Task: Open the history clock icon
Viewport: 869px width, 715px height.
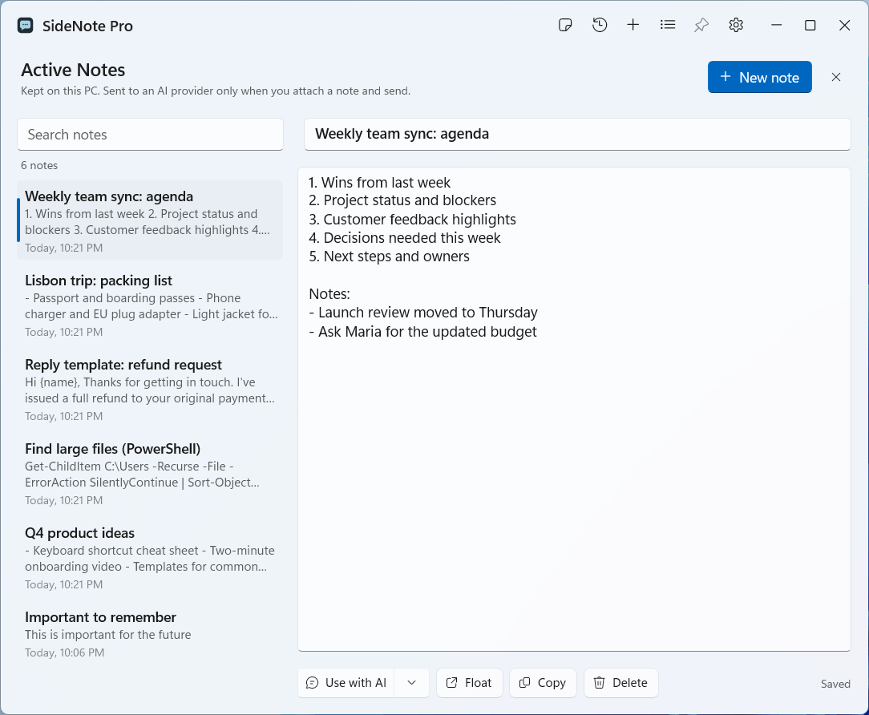Action: click(600, 25)
